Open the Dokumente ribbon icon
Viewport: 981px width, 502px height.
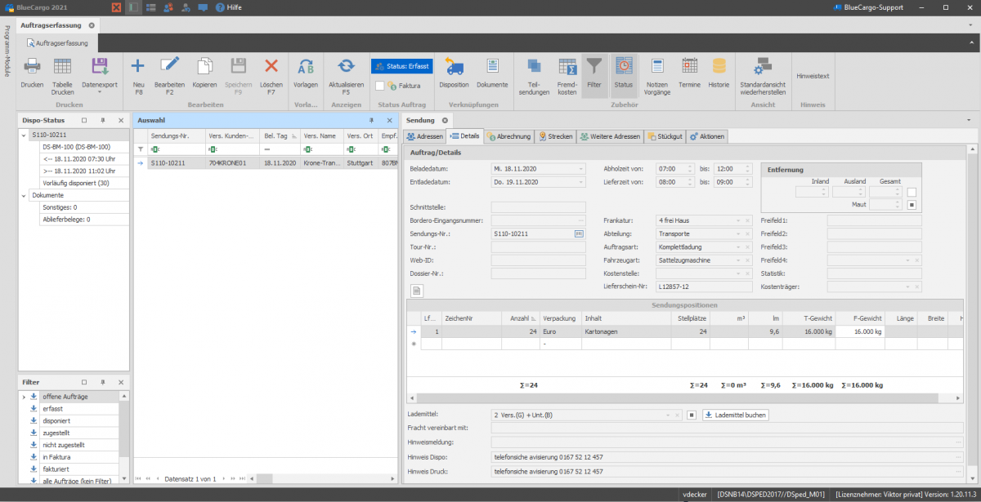[x=493, y=67]
